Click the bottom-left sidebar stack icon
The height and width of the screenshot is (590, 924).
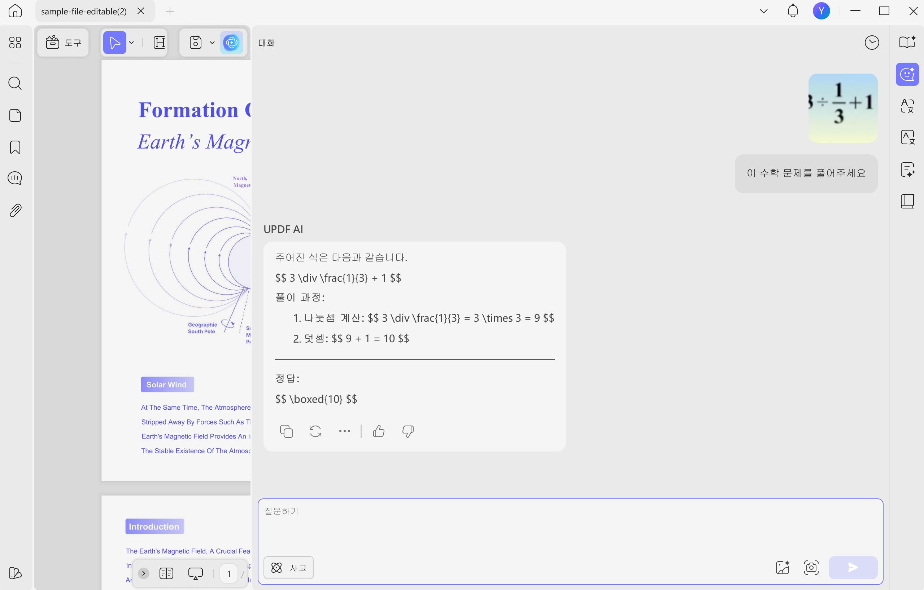(x=15, y=573)
